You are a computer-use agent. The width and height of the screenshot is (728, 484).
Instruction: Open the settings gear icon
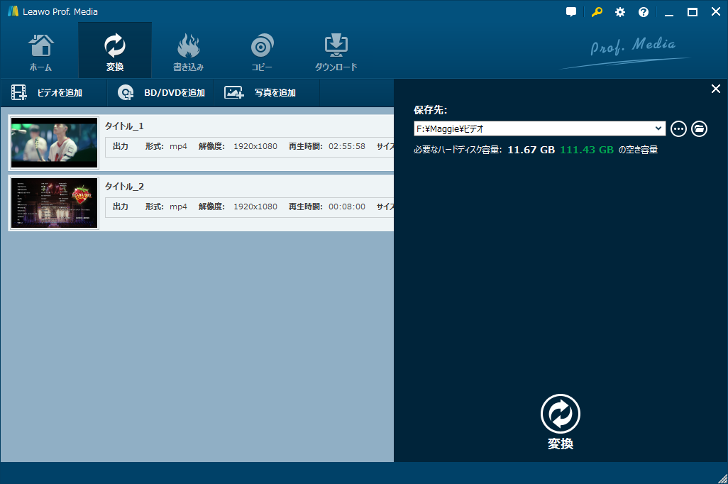619,11
